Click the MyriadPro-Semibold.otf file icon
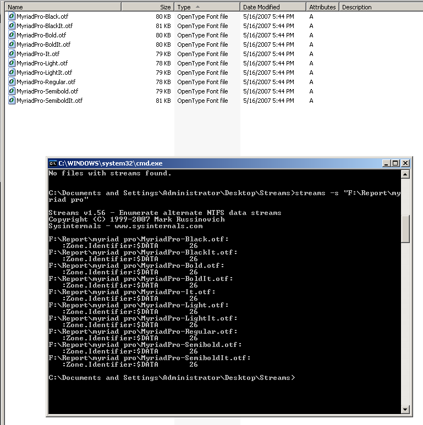This screenshot has width=423, height=425. [12, 91]
